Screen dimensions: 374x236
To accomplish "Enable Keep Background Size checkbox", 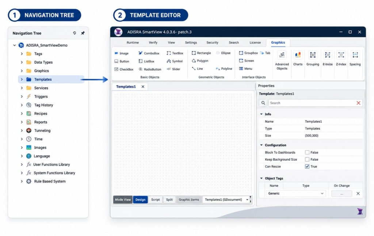I will [307, 159].
